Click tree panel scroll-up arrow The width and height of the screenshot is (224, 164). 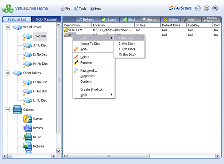[59, 25]
